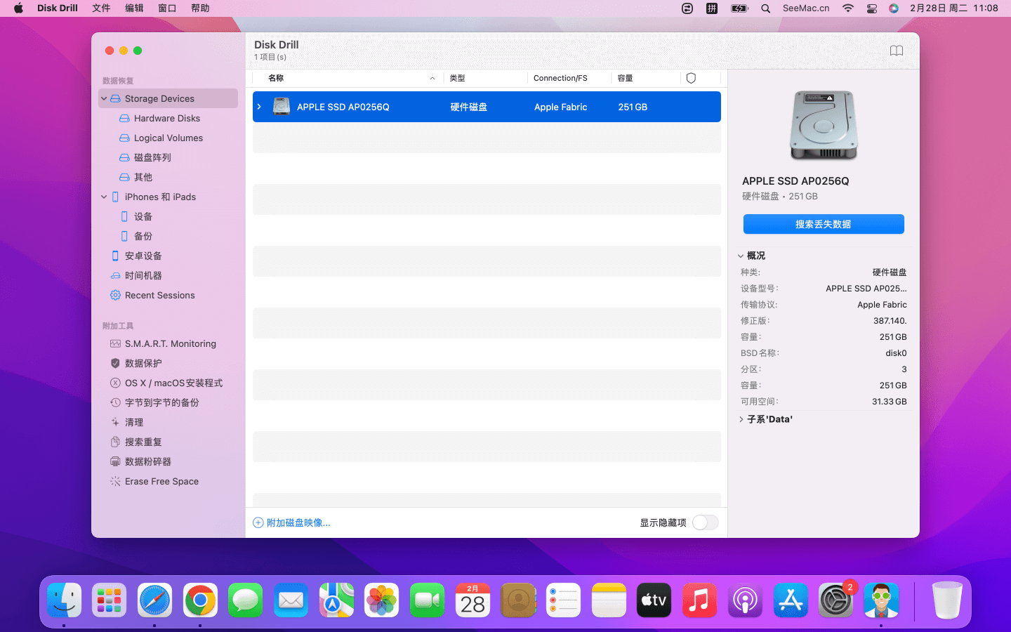The width and height of the screenshot is (1011, 632).
Task: Open 时间机器 in sidebar
Action: click(143, 275)
